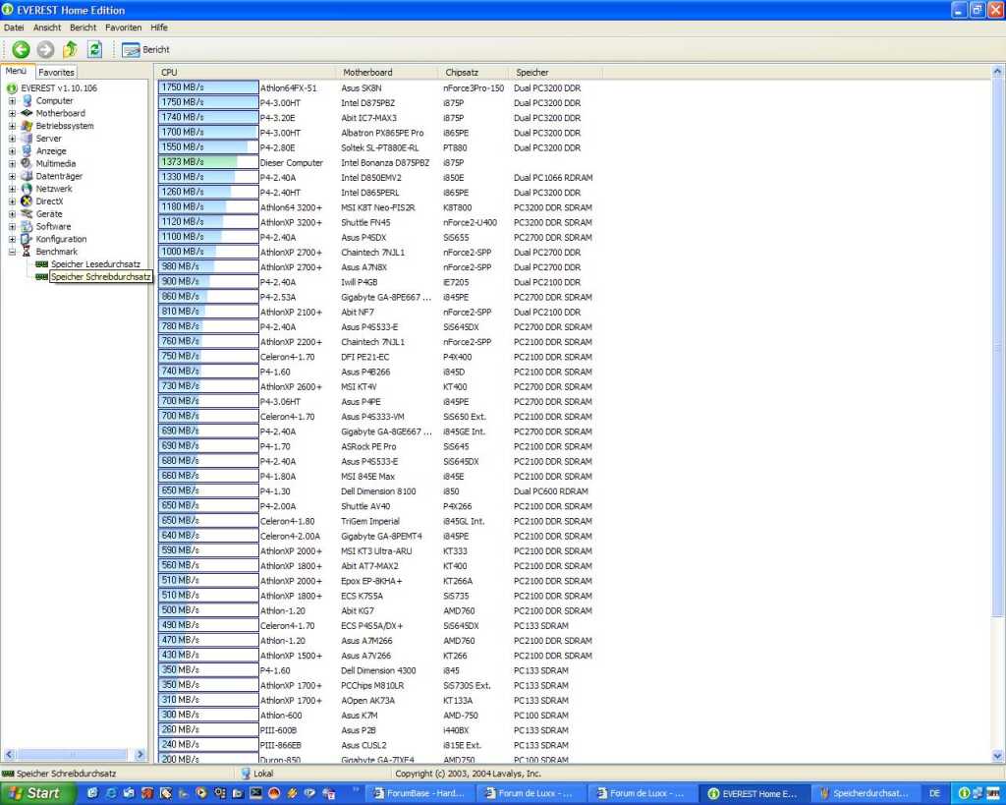The height and width of the screenshot is (805, 1006).
Task: Click the Betriebssystem tree icon
Action: pos(27,126)
